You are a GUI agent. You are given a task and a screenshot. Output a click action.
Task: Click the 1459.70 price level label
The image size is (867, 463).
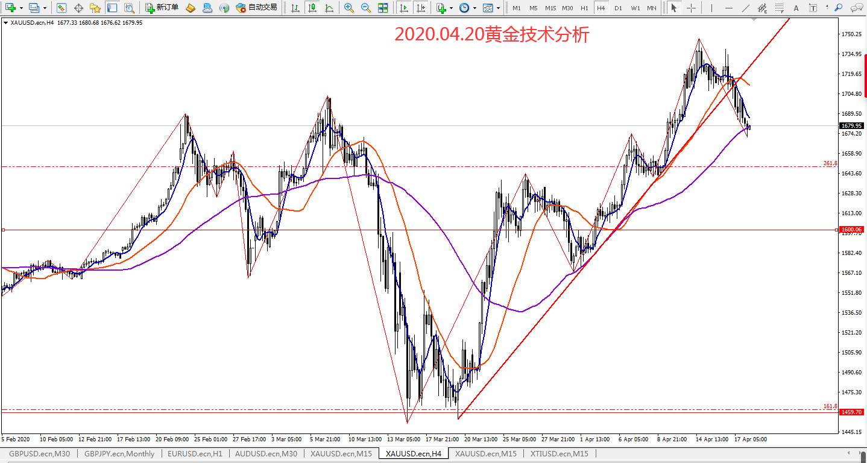[x=851, y=412]
